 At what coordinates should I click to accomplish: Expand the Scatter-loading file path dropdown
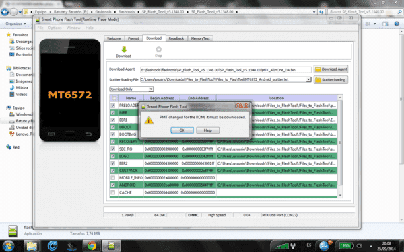pos(308,79)
